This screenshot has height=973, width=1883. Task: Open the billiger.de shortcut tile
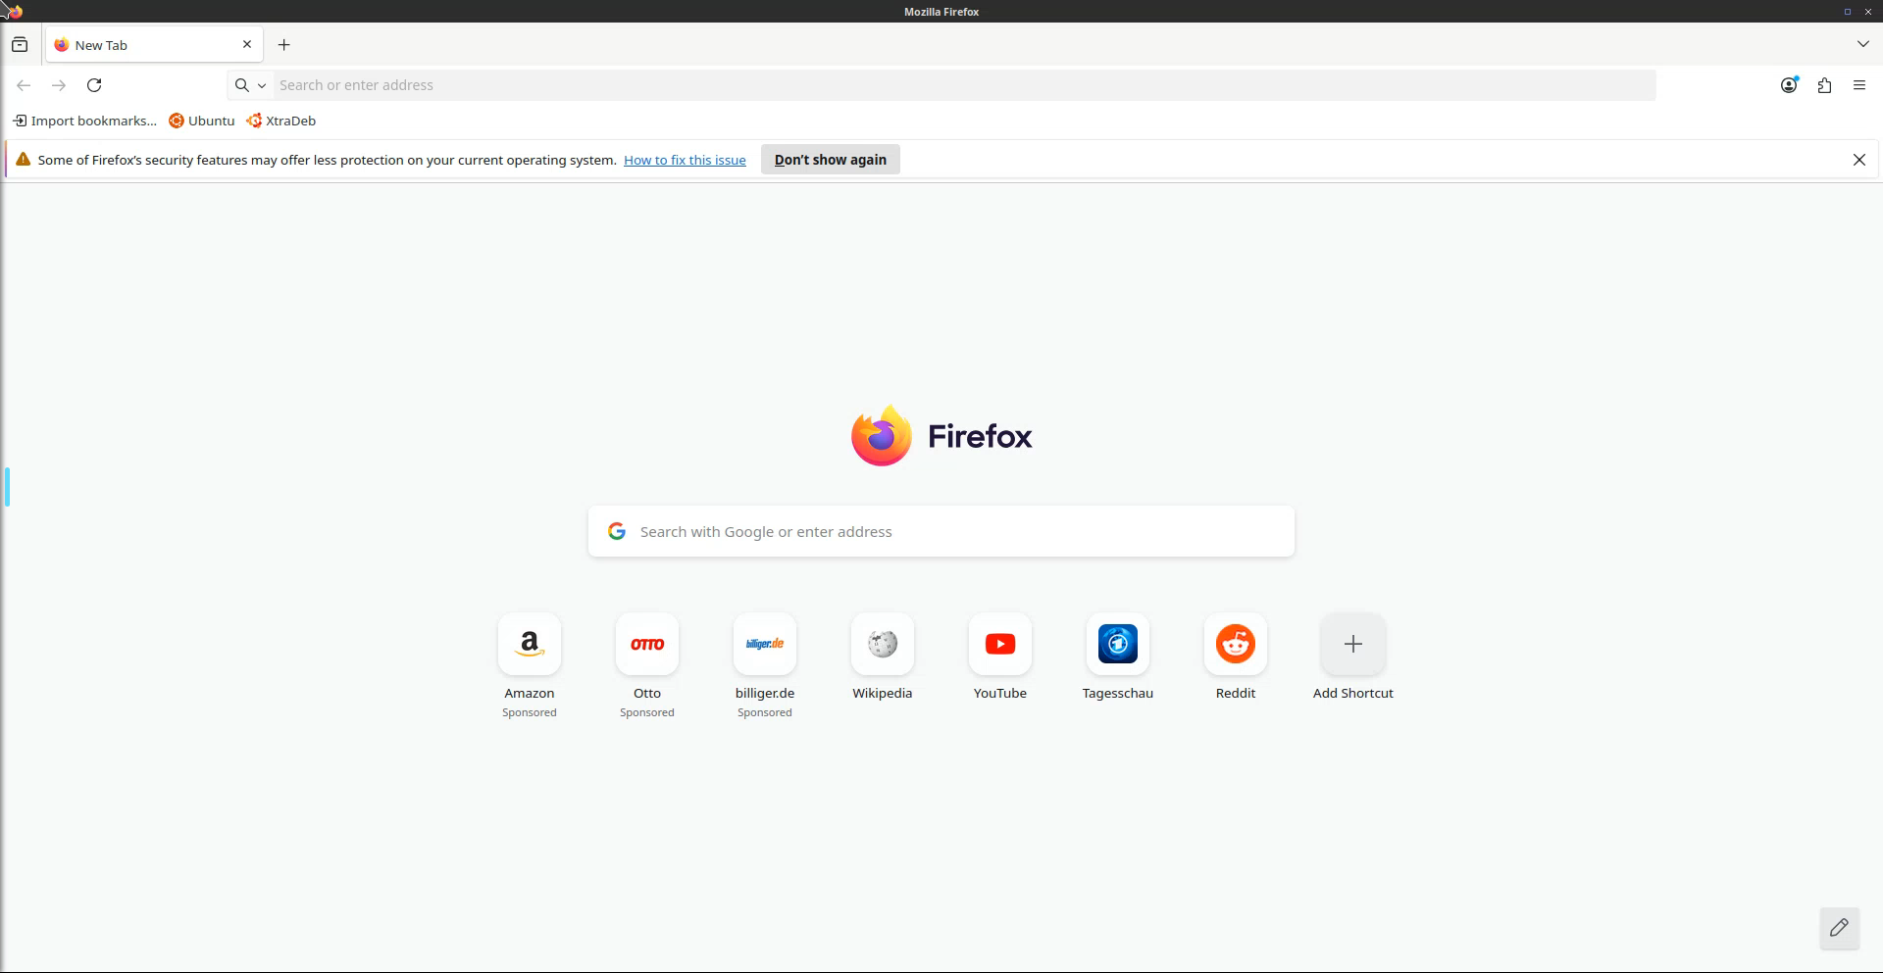765,645
